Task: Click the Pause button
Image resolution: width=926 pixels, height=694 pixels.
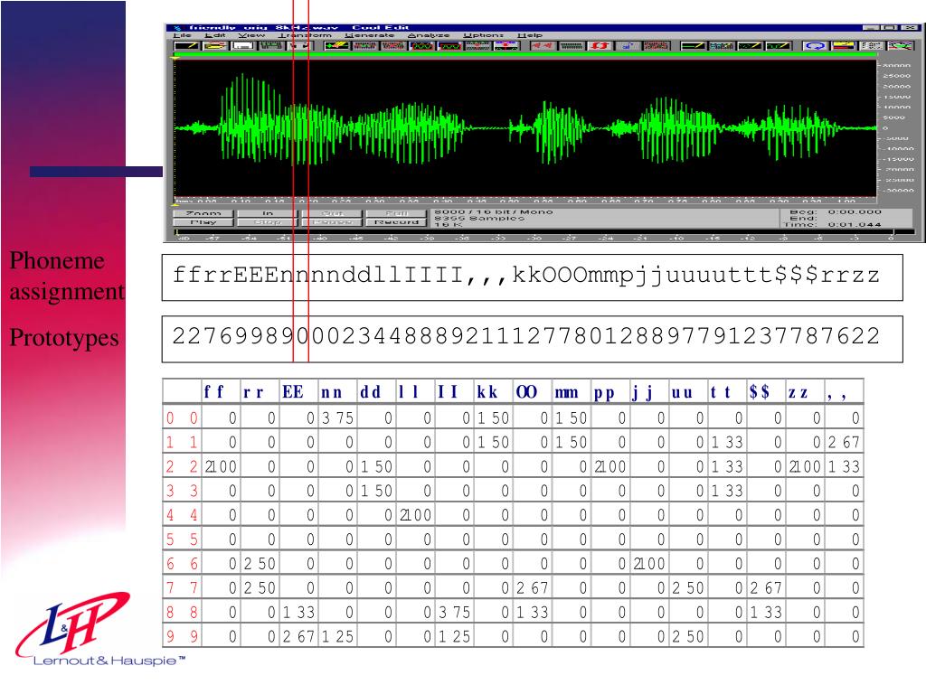Action: pos(332,222)
